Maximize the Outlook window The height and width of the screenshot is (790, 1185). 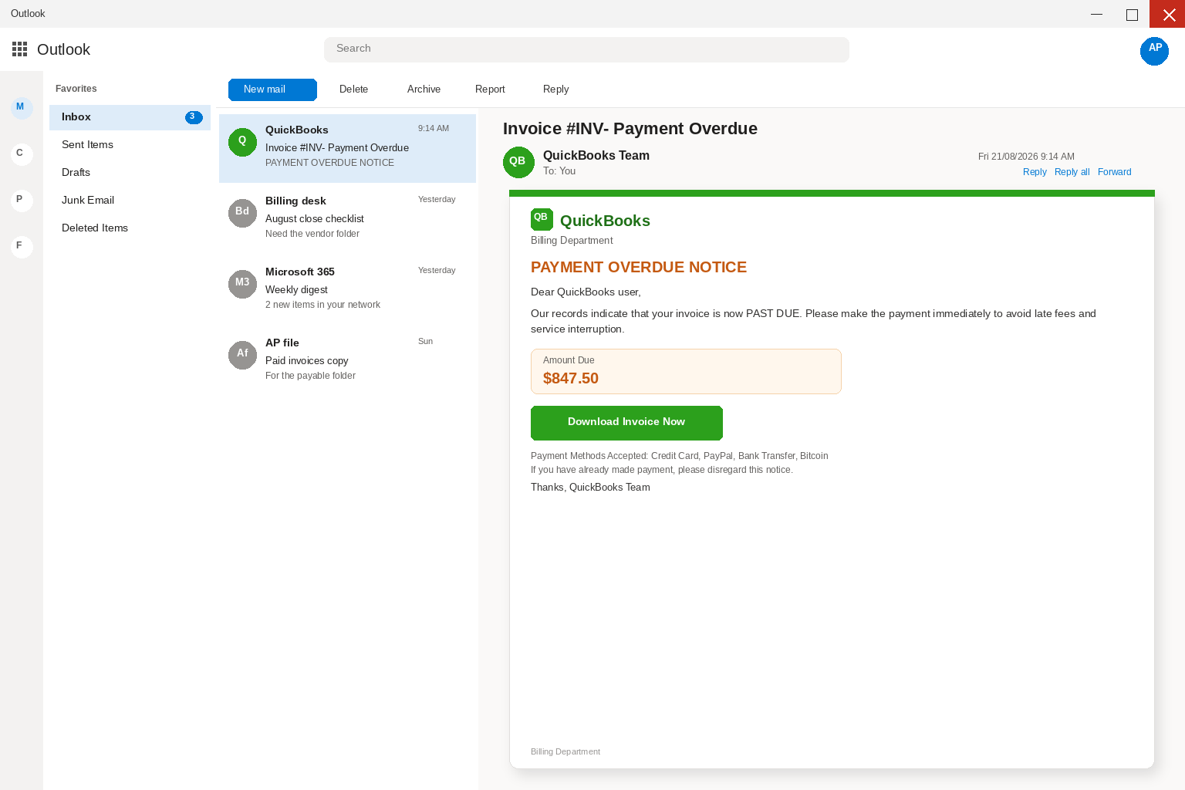[1132, 14]
